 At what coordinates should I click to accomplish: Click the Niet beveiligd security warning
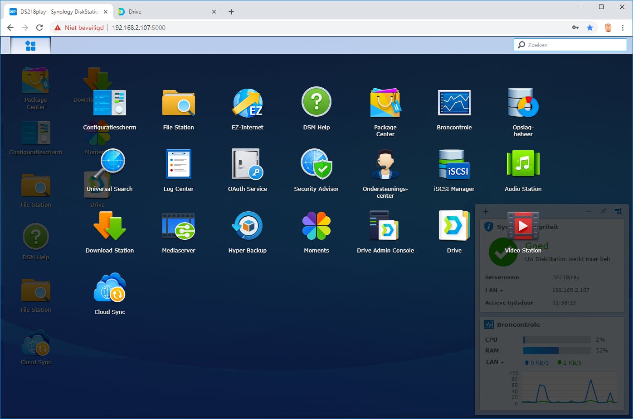[x=79, y=28]
